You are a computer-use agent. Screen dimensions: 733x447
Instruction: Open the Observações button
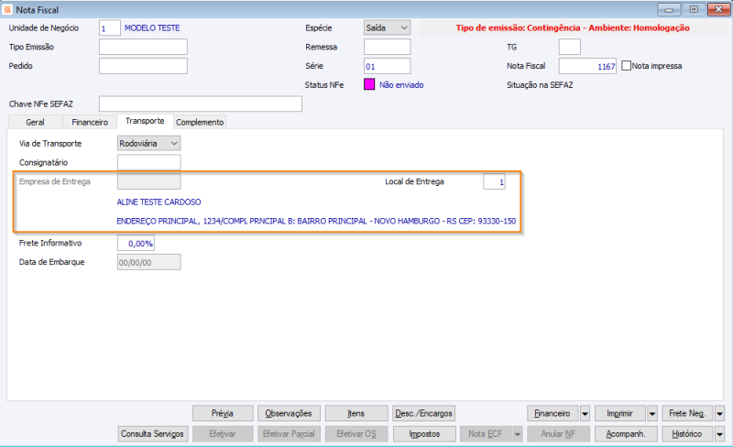289,413
